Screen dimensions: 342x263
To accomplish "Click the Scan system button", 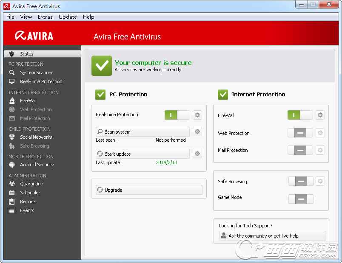I will point(142,132).
